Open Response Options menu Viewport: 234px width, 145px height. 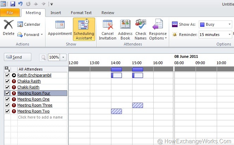pos(158,30)
